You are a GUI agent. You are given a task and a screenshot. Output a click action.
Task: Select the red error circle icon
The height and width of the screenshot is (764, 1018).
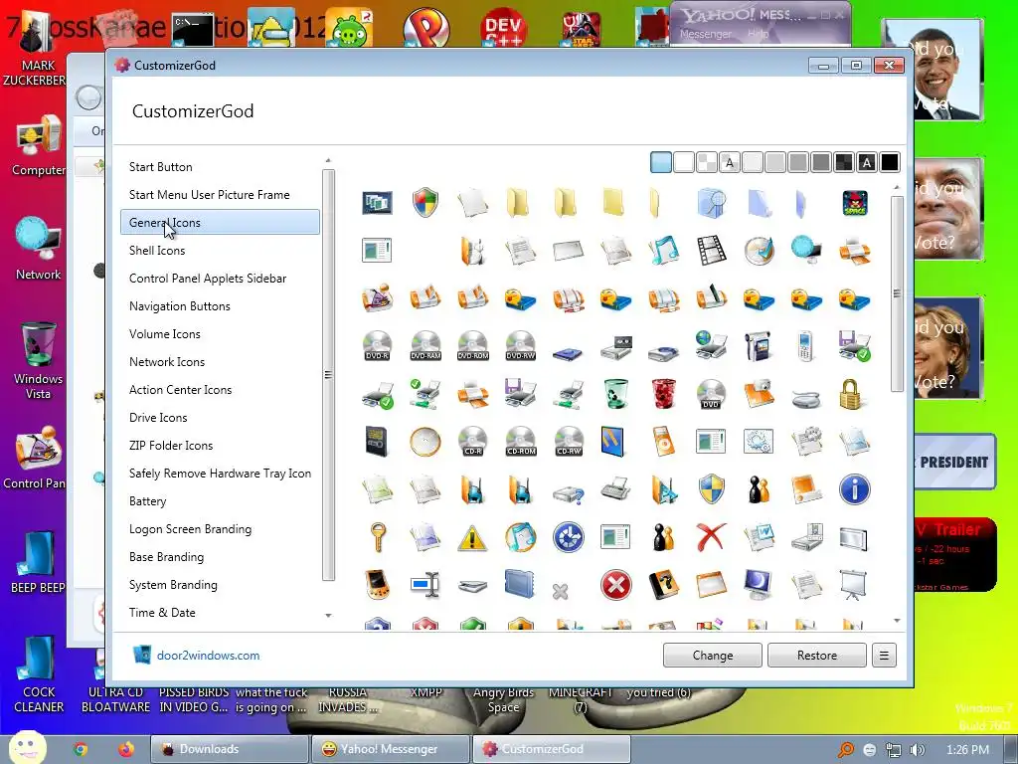point(615,585)
